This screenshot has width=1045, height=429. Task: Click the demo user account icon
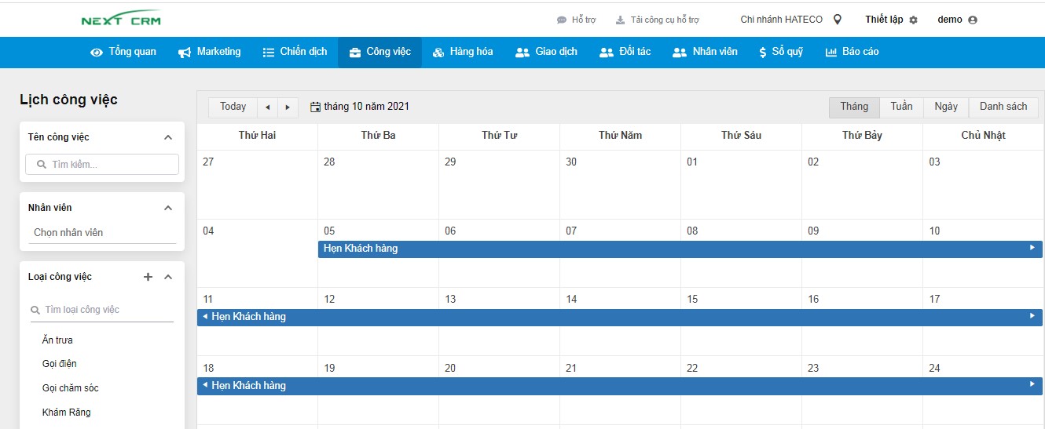(973, 20)
